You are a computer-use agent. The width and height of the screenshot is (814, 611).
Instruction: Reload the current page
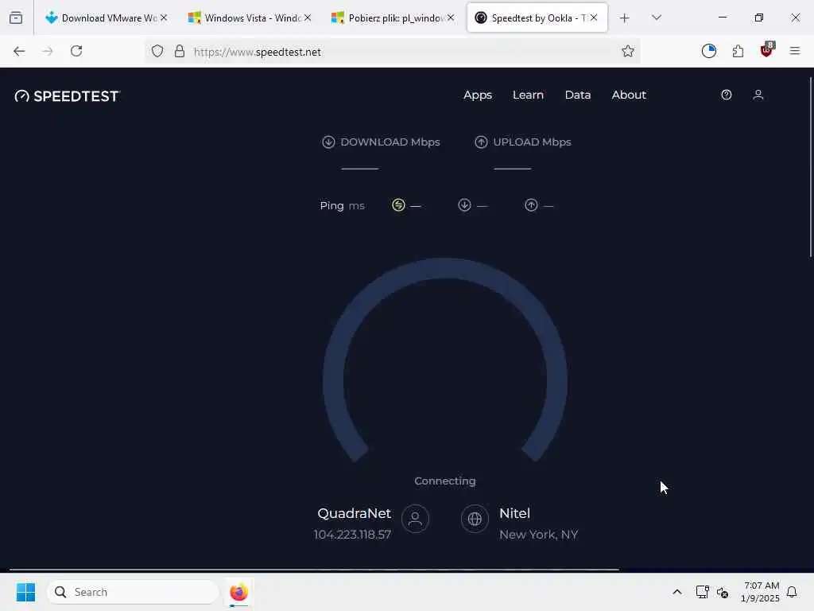pos(76,51)
